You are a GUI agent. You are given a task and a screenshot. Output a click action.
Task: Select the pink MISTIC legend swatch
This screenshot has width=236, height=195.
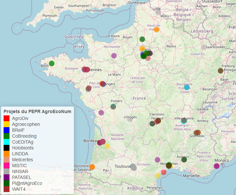click(x=7, y=166)
